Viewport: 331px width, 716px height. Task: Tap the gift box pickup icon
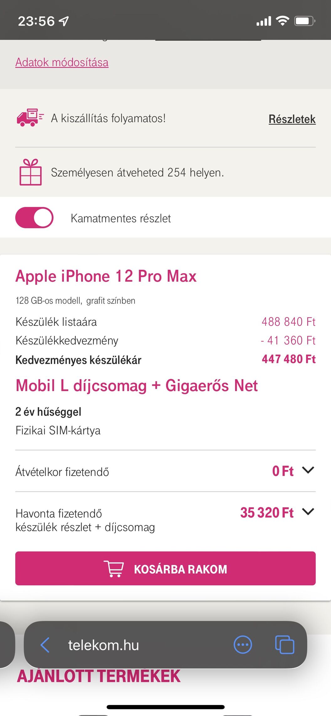[30, 172]
